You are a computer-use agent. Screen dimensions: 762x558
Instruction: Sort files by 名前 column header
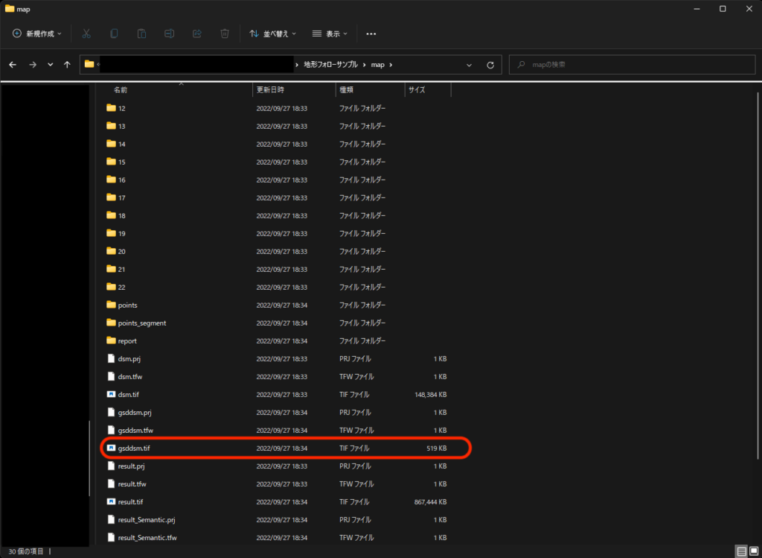click(x=121, y=89)
